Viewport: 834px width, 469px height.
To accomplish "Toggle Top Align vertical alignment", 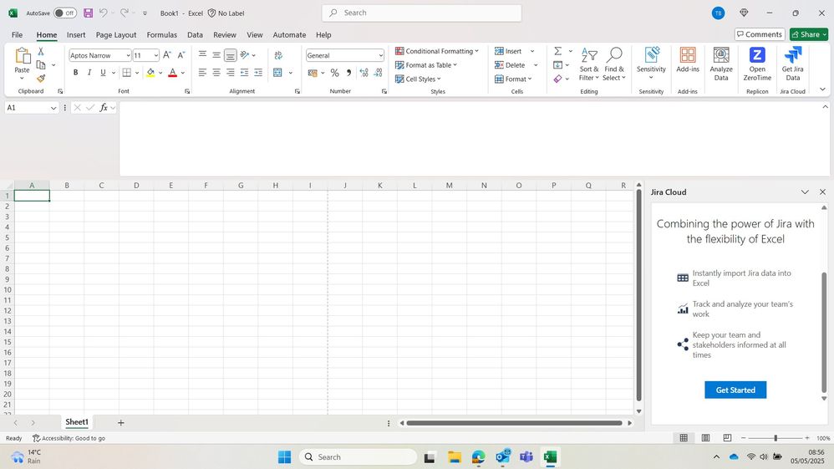I will point(202,55).
